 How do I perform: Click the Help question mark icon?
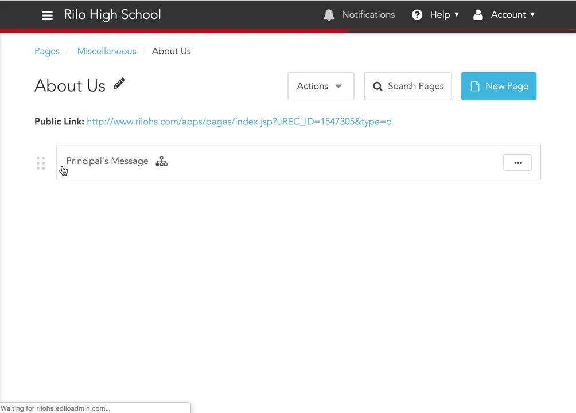pyautogui.click(x=417, y=14)
